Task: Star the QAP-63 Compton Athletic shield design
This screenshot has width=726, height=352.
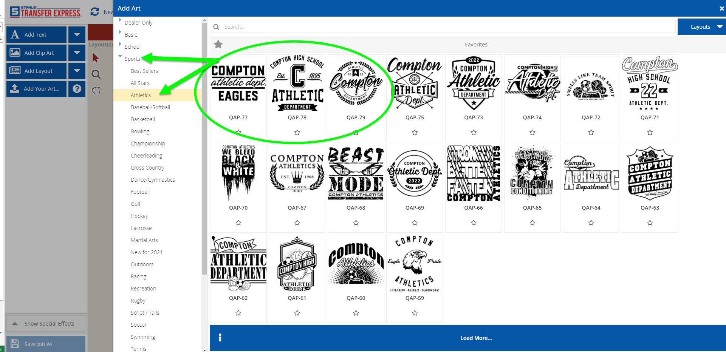Action: (650, 223)
